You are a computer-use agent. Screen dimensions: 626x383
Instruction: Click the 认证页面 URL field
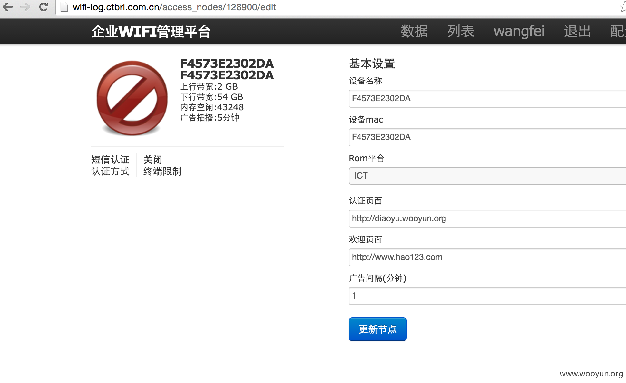[x=487, y=219]
